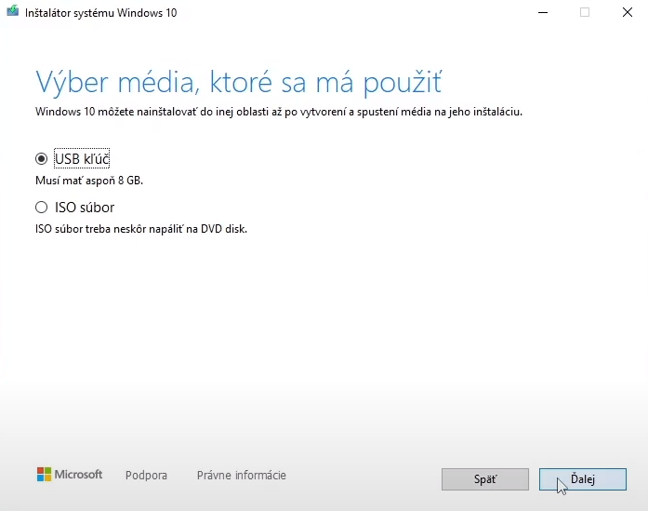Click the Windows 10 installer title icon
Screen dimensions: 648x511
coord(12,11)
